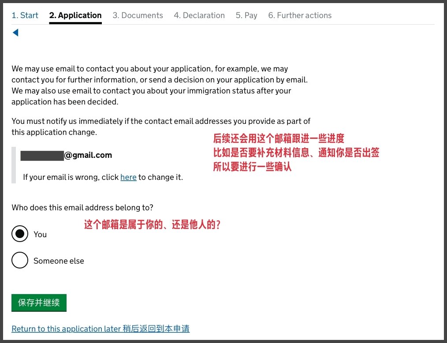
Task: Select the 'Someone else' radio button circle
Action: click(20, 261)
